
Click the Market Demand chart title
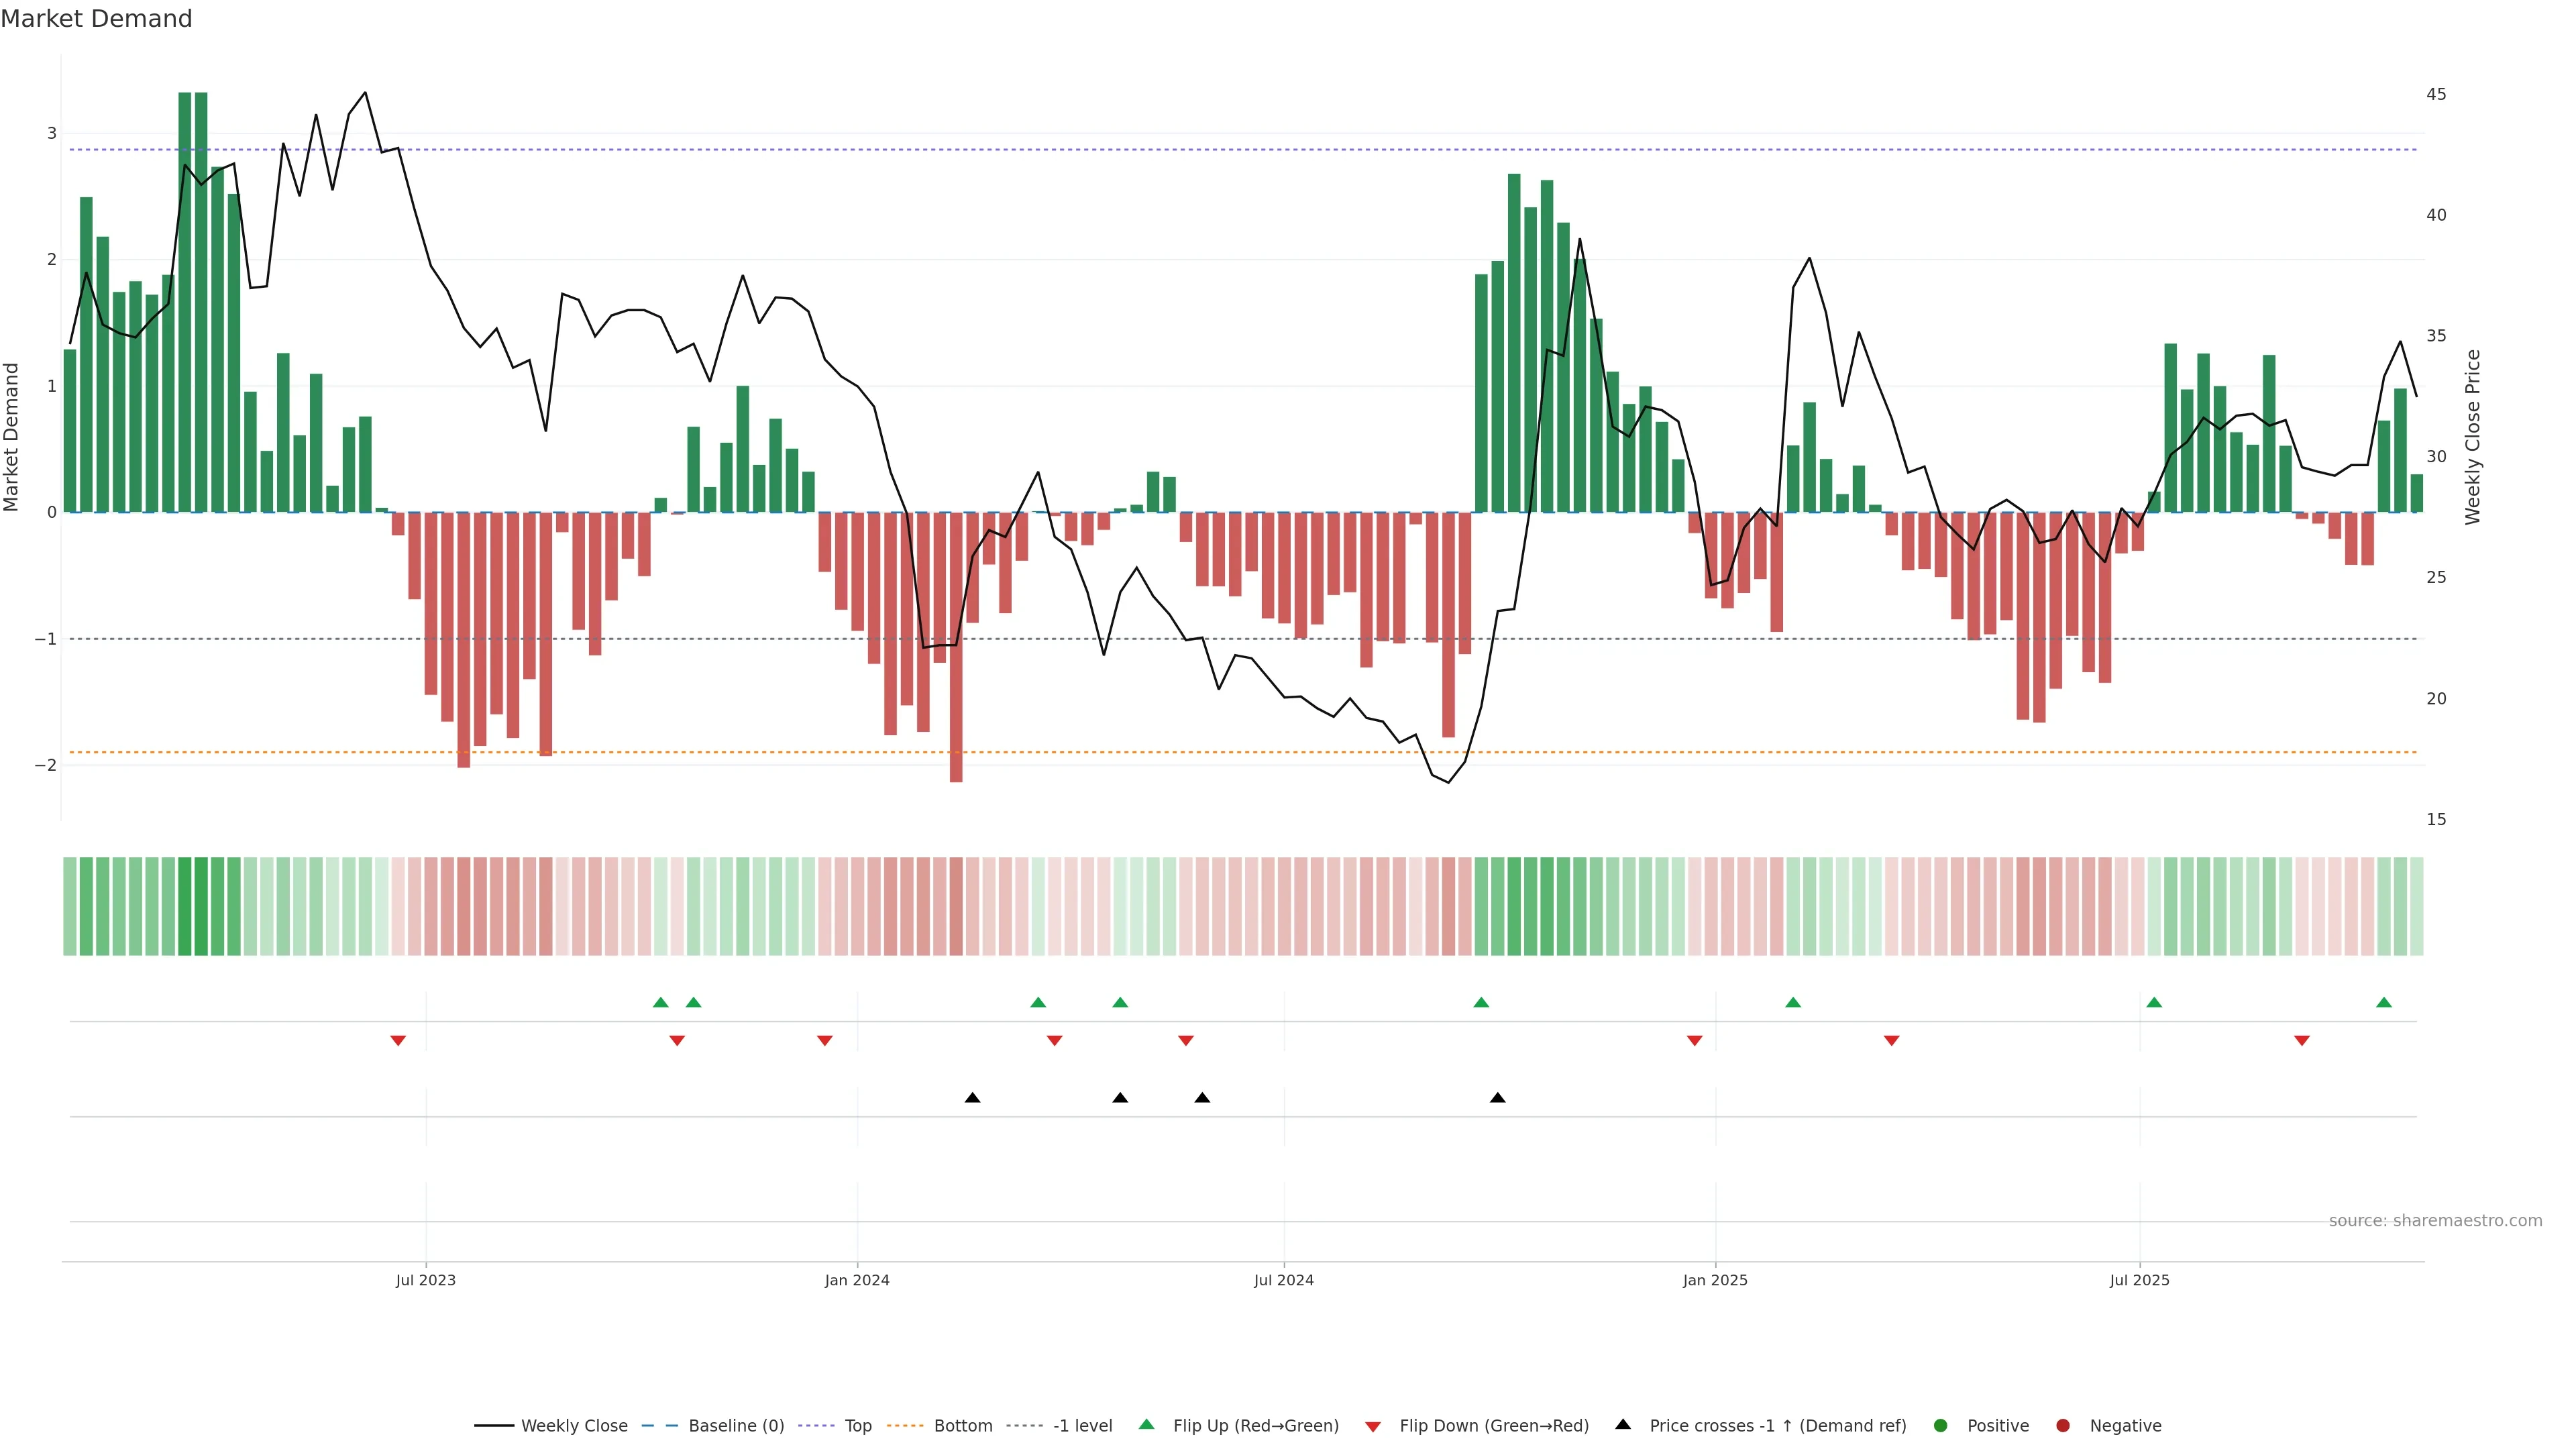point(96,19)
